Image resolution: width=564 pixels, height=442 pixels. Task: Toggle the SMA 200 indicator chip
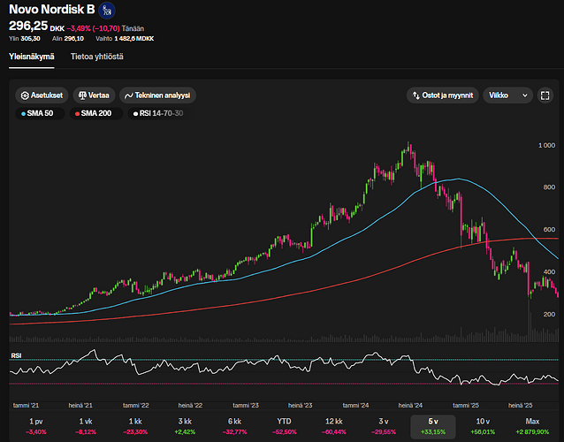tap(96, 114)
